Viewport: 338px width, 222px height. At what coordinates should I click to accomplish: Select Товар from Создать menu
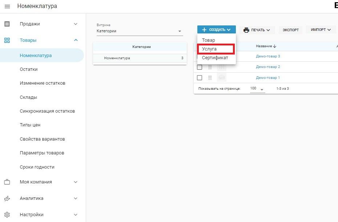216,40
